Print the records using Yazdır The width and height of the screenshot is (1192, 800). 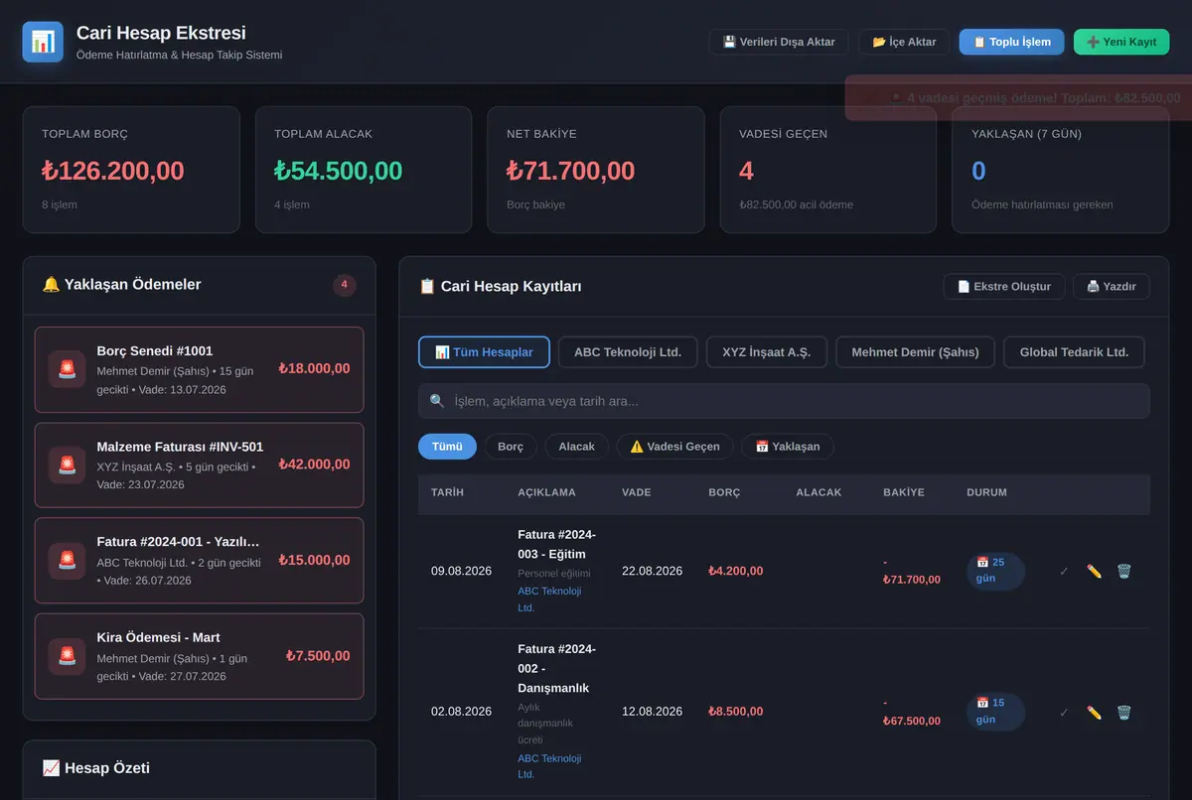tap(1112, 287)
